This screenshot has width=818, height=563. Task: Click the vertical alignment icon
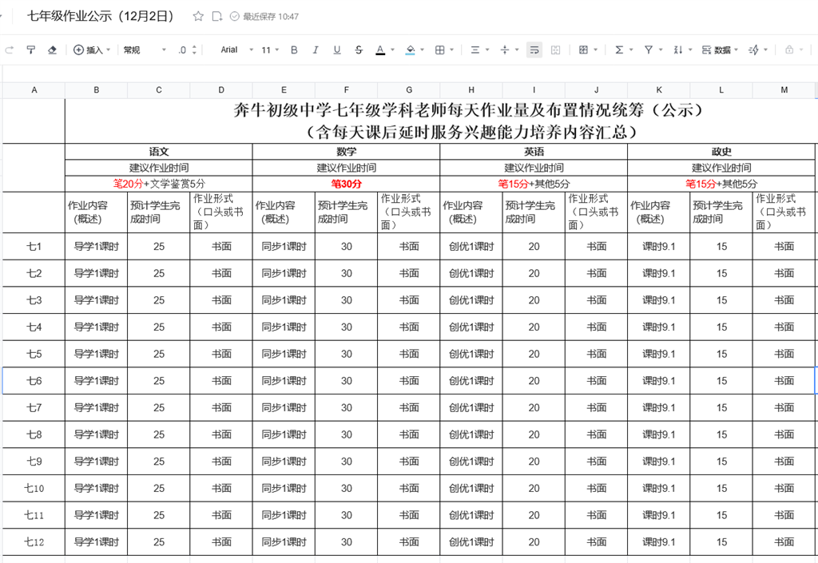pos(505,50)
